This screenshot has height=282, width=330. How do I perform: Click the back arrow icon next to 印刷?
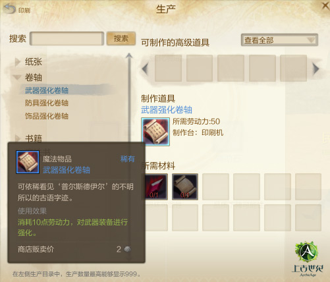(10, 9)
